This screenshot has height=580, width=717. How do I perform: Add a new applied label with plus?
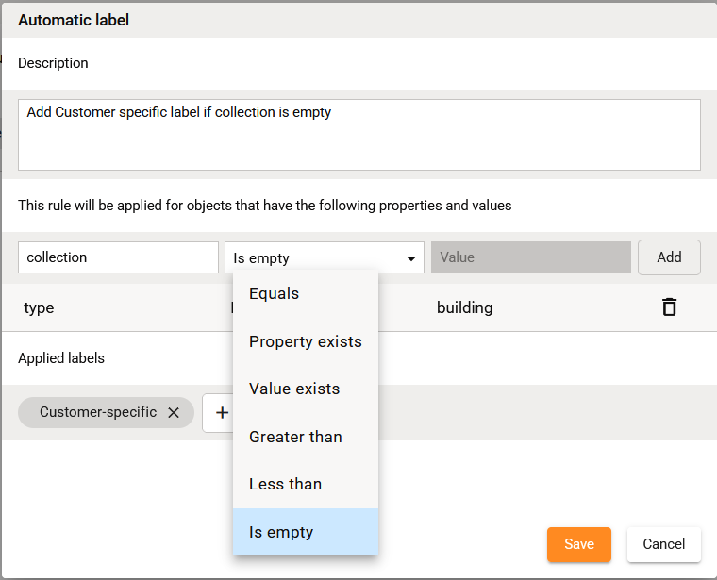pos(221,413)
